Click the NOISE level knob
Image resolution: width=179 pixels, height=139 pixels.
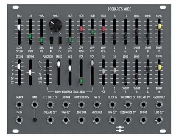coord(55,25)
